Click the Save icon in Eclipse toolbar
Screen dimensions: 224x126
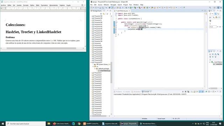point(100,8)
